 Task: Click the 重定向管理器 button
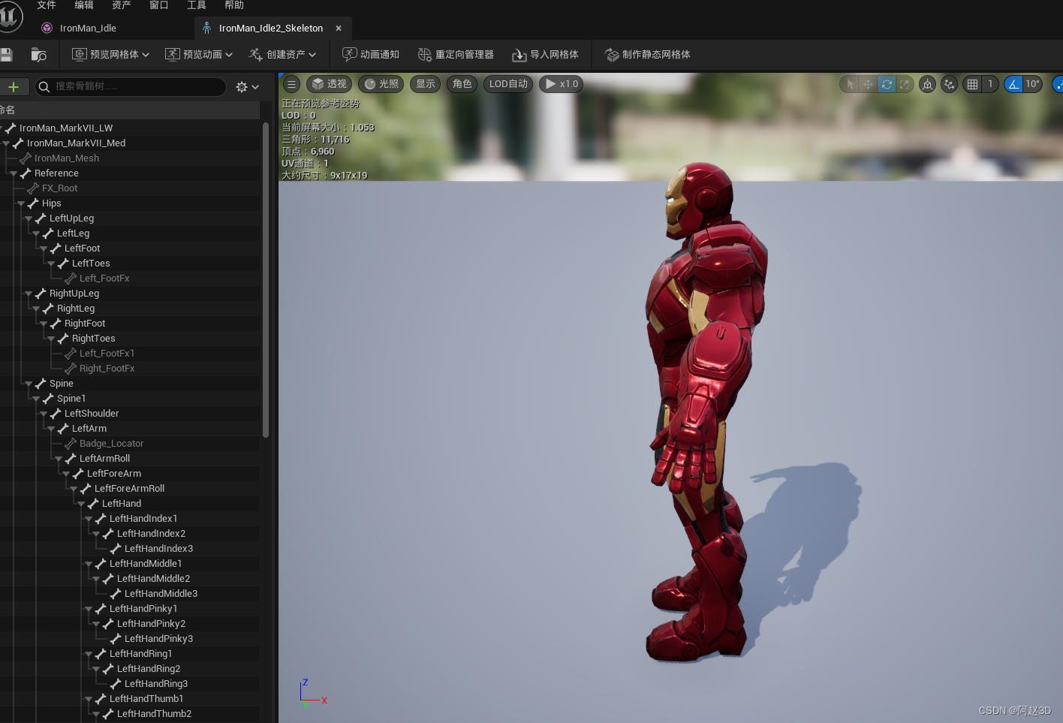click(x=456, y=54)
